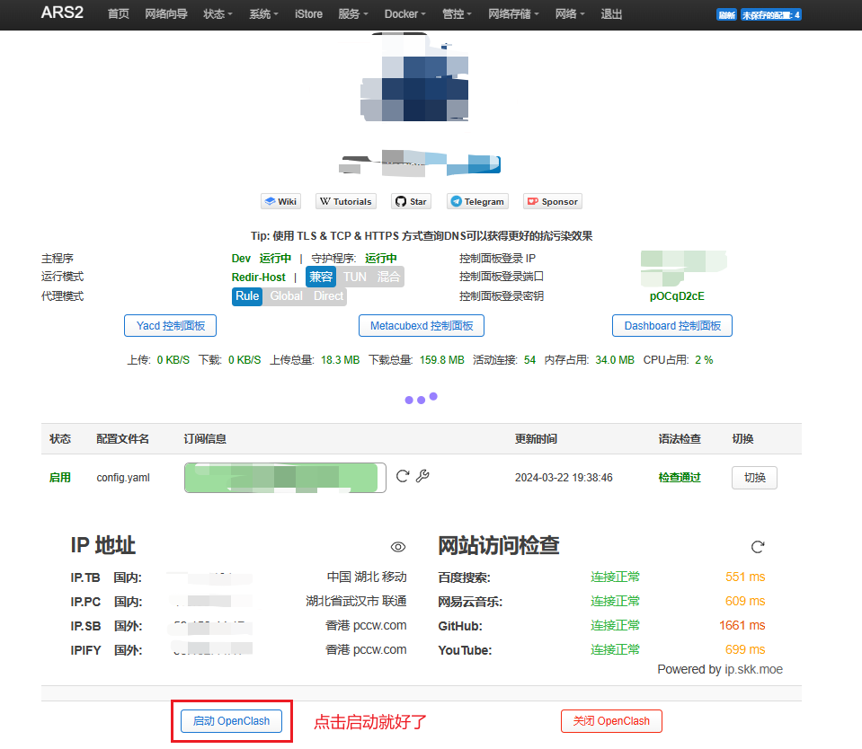Click the 中国 湖北 移动 location text

367,577
